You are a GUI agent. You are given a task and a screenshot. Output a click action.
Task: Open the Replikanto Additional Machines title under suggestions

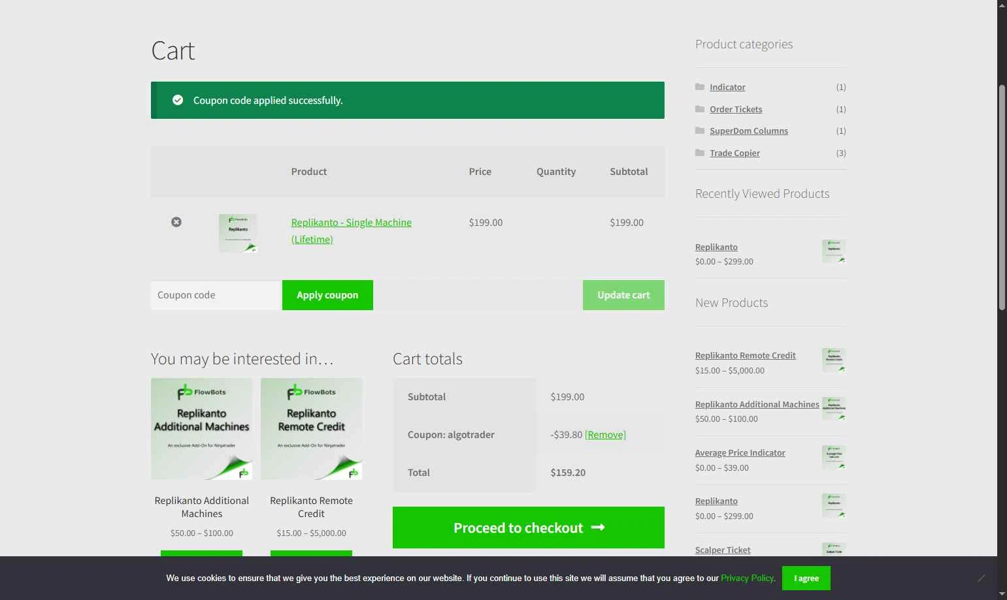click(x=202, y=507)
